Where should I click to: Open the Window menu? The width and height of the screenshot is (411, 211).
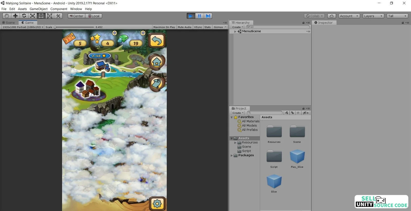click(76, 9)
